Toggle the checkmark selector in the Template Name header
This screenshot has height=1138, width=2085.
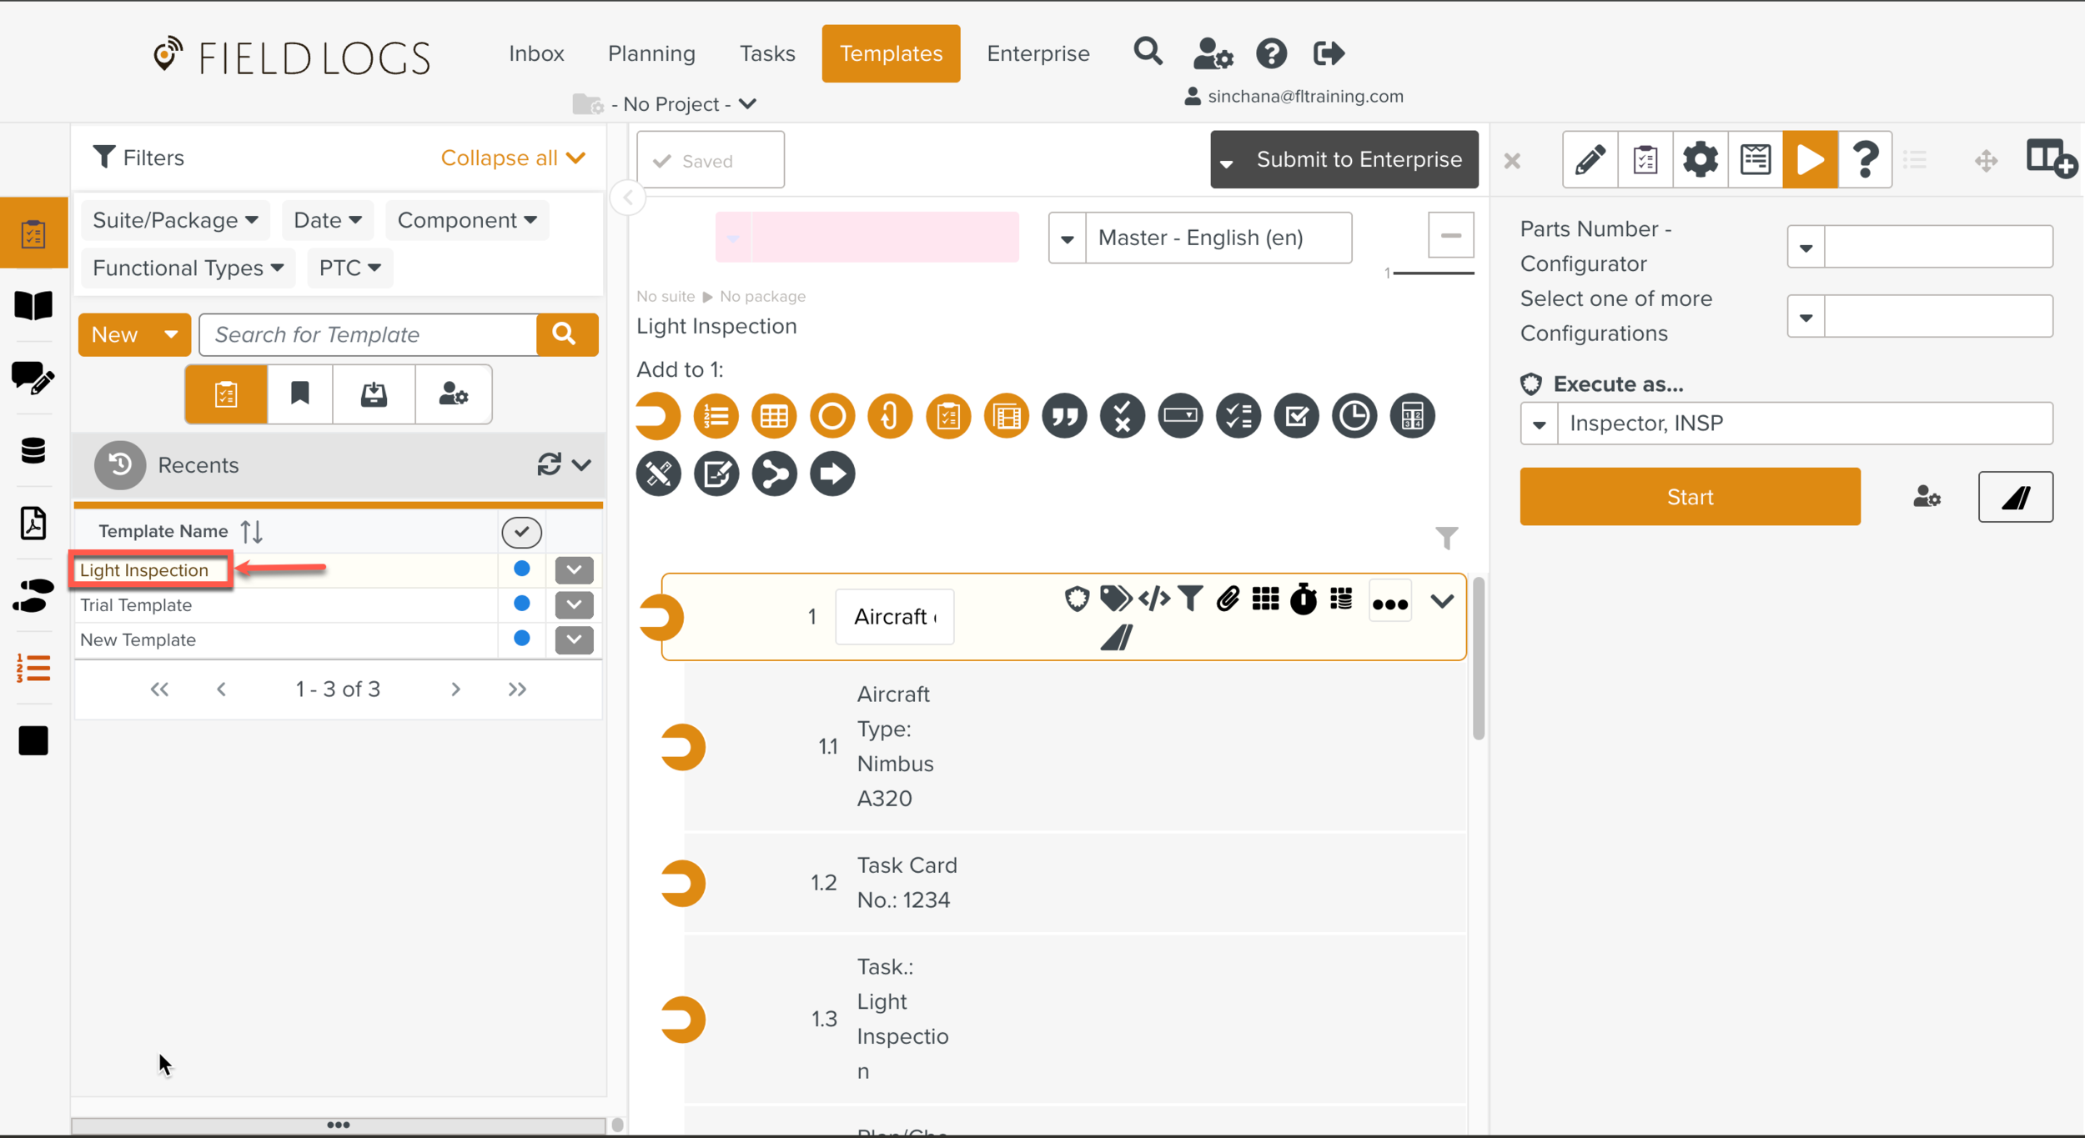point(521,531)
